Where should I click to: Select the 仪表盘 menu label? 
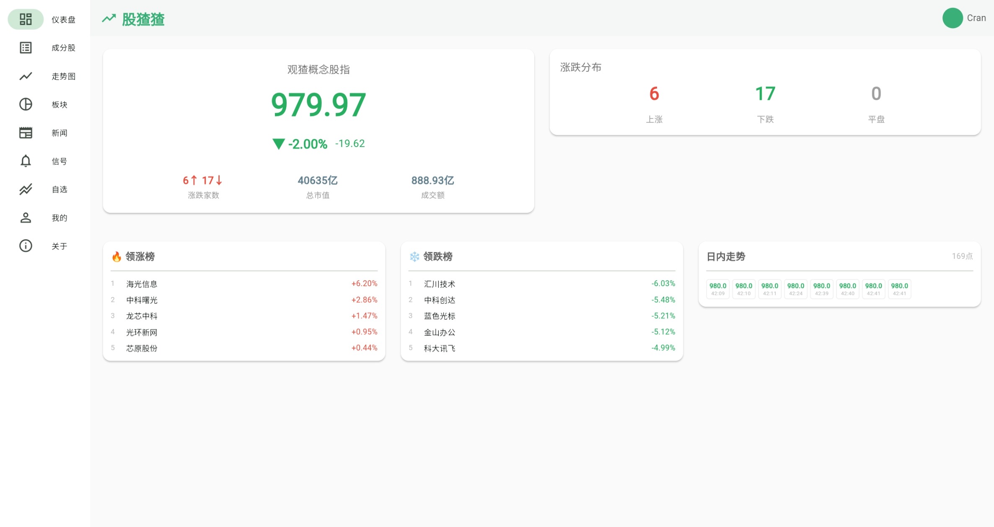tap(63, 20)
